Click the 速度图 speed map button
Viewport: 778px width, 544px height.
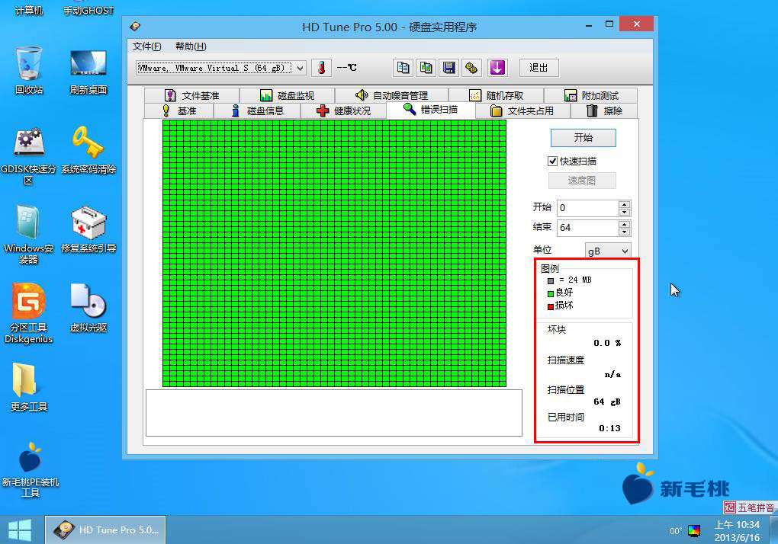click(582, 181)
